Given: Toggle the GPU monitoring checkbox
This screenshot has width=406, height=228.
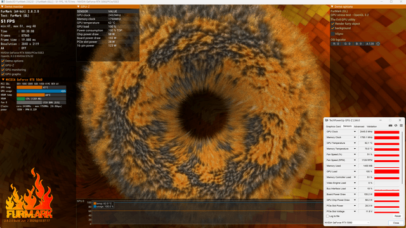Looking at the screenshot, I should 3,70.
